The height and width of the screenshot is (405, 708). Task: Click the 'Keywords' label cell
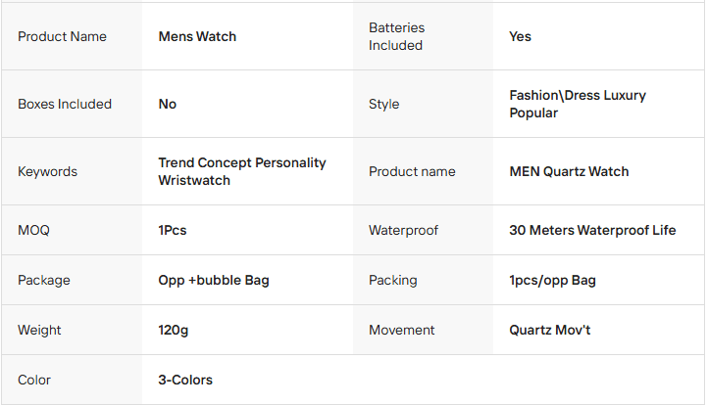coord(47,171)
